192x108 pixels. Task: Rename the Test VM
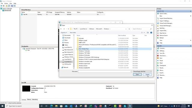point(162,75)
